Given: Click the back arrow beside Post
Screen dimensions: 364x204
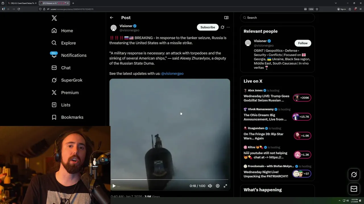Looking at the screenshot, I should (111, 18).
